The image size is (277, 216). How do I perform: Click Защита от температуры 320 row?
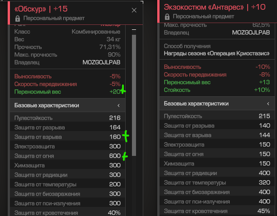pyautogui.click(x=217, y=183)
